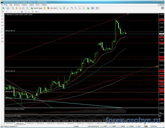Toggle Chart Shift option
Viewport: 165px width, 128px height.
[84, 8]
